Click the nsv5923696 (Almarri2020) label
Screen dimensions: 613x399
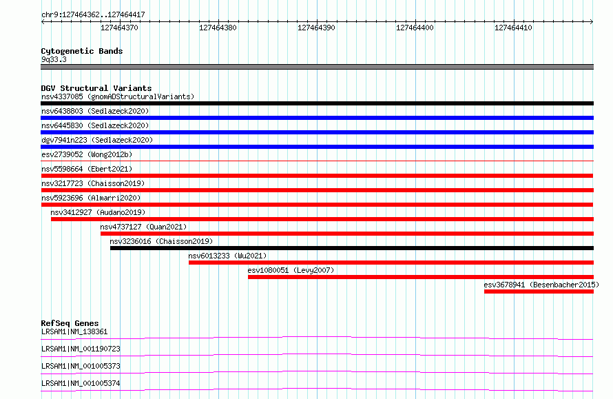(91, 198)
